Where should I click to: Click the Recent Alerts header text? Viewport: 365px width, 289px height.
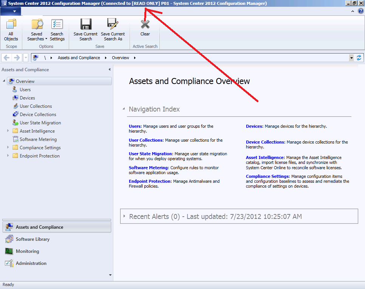tap(215, 216)
